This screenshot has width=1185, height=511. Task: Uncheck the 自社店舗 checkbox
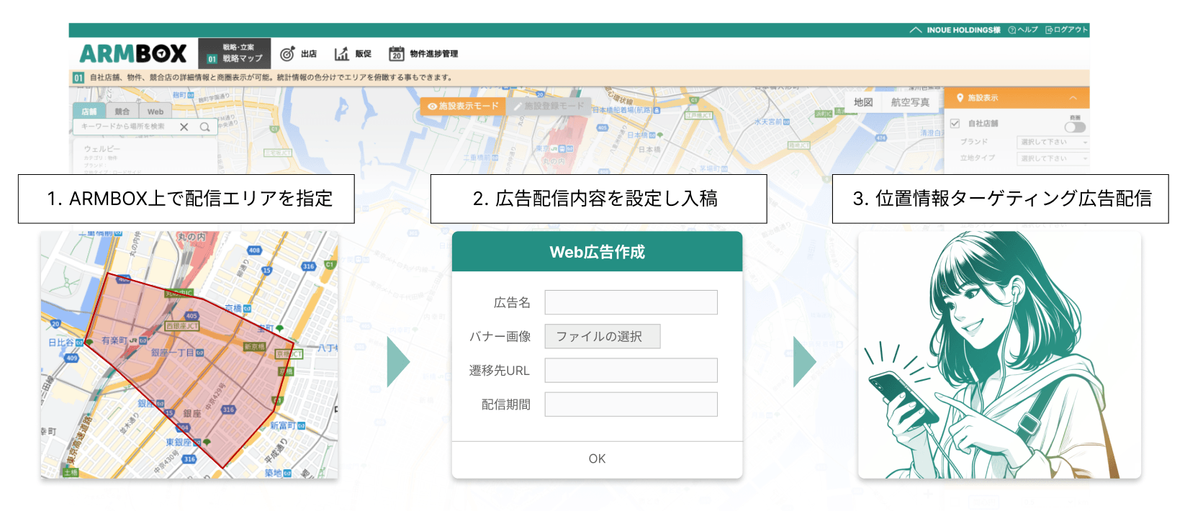point(955,124)
